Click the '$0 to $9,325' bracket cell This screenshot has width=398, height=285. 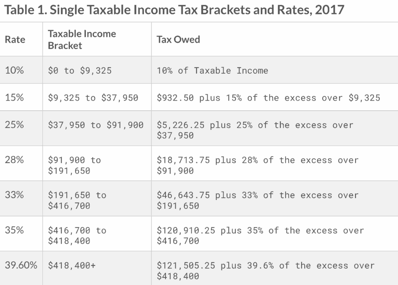80,71
